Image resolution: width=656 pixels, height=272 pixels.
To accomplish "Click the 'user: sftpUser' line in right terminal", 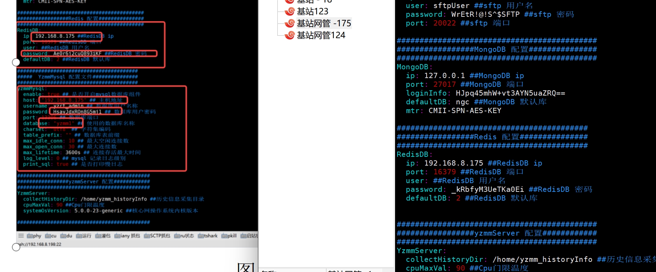I will pyautogui.click(x=469, y=6).
